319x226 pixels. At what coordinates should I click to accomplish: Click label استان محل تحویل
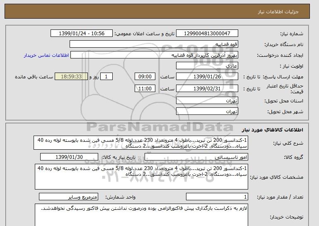click(284, 101)
